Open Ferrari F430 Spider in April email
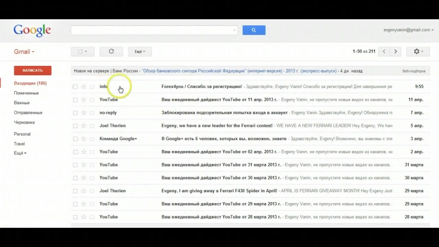Viewport: 439px width, 247px height. point(219,190)
